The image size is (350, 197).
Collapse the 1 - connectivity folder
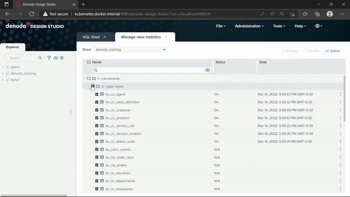click(85, 78)
